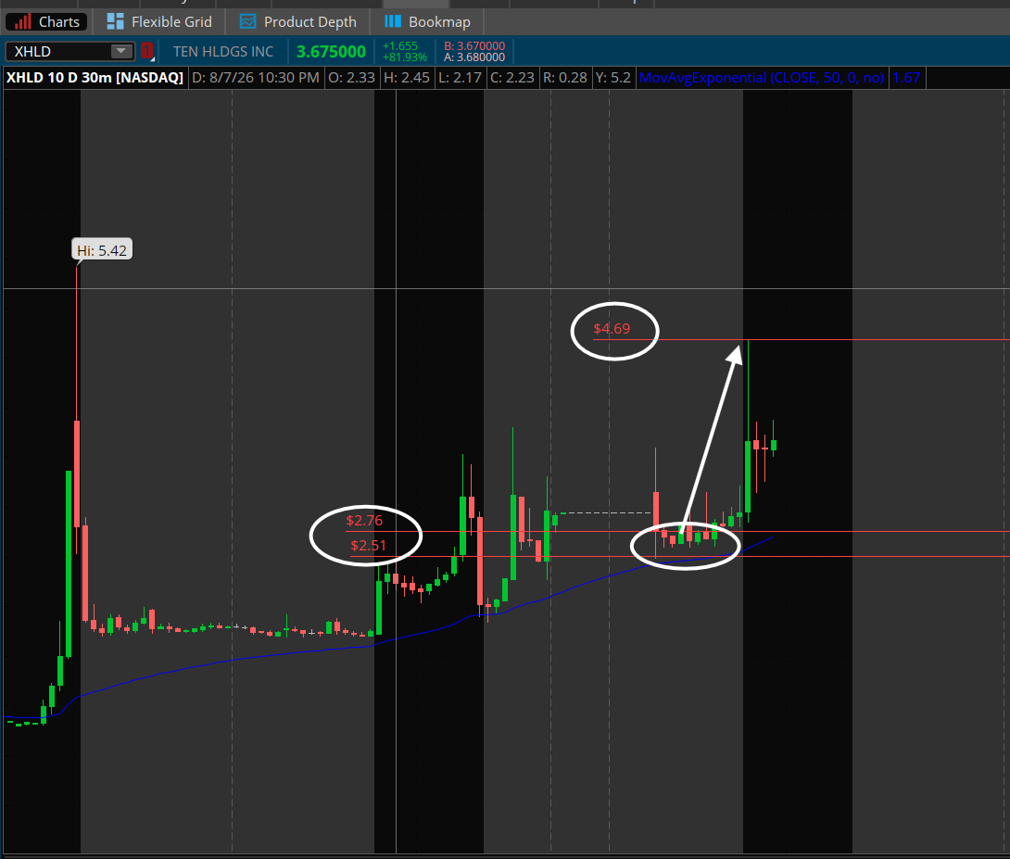
Task: Click the date readout D: 8/7/26 10:30 PM
Action: tap(256, 78)
